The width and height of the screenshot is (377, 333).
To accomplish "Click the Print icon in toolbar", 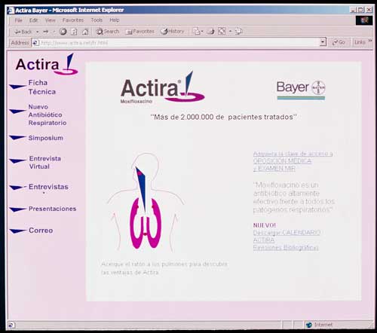I will (x=210, y=32).
